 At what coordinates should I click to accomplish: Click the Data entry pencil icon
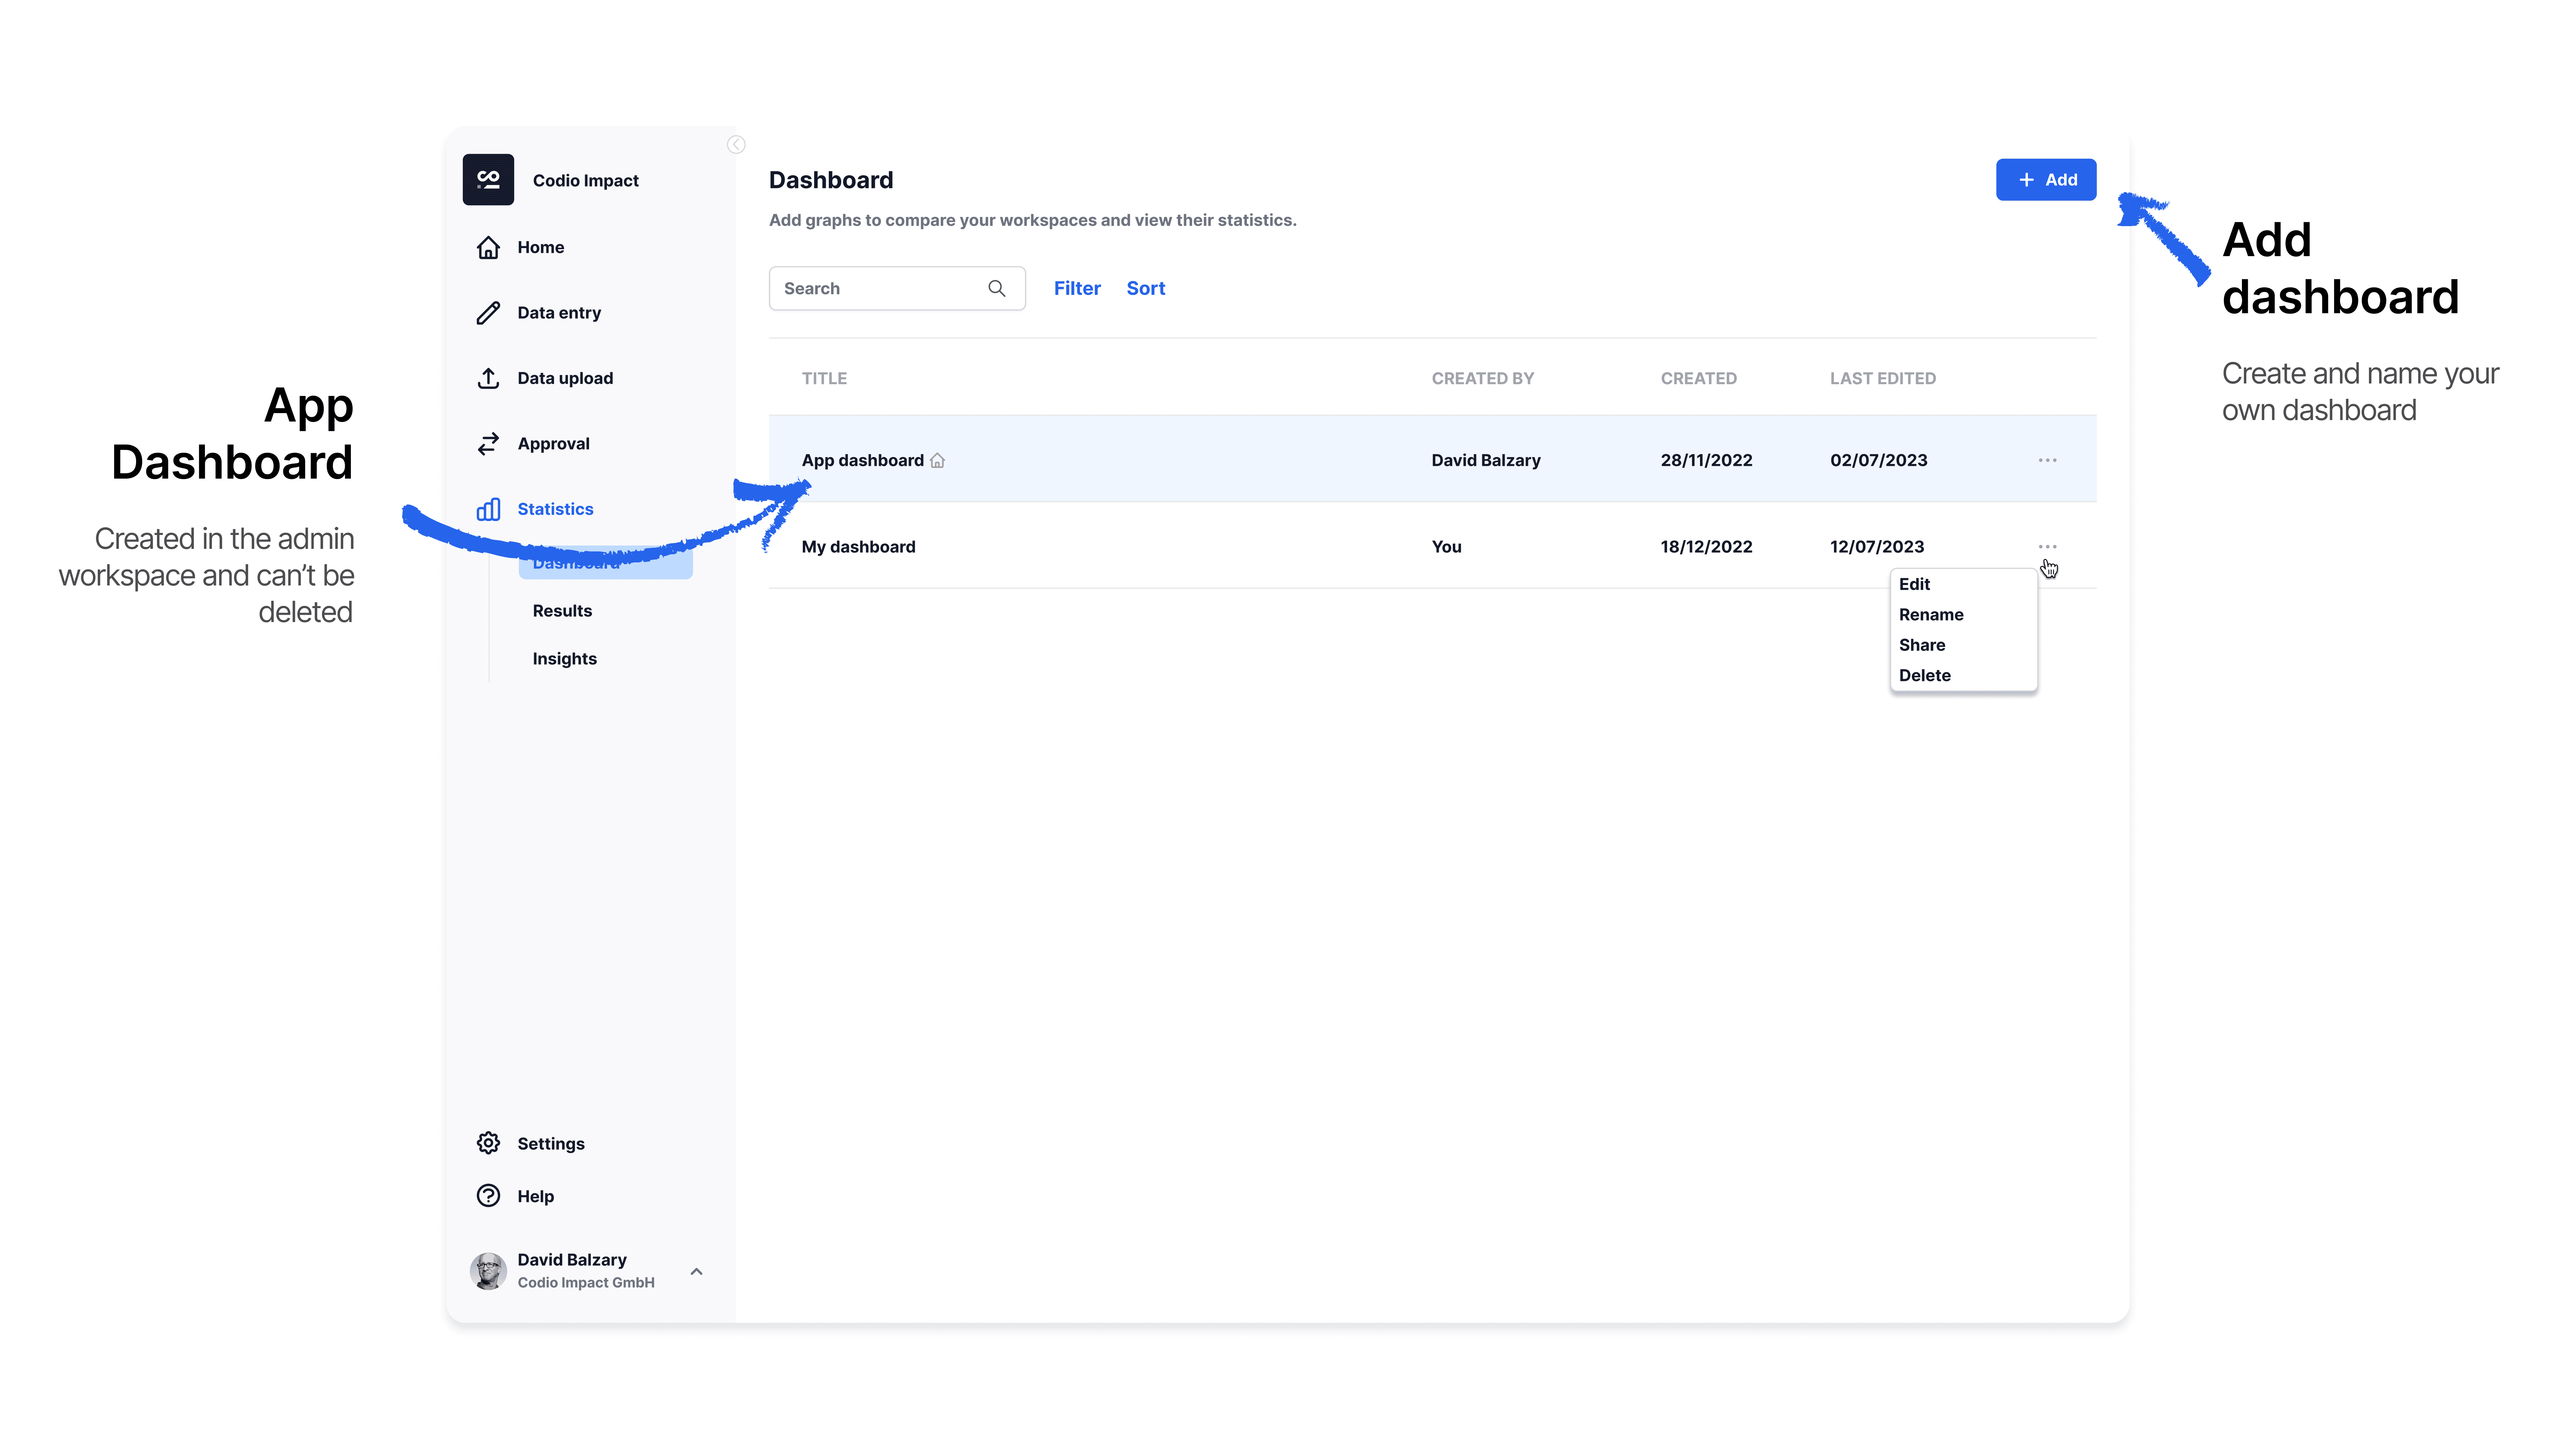(x=488, y=313)
